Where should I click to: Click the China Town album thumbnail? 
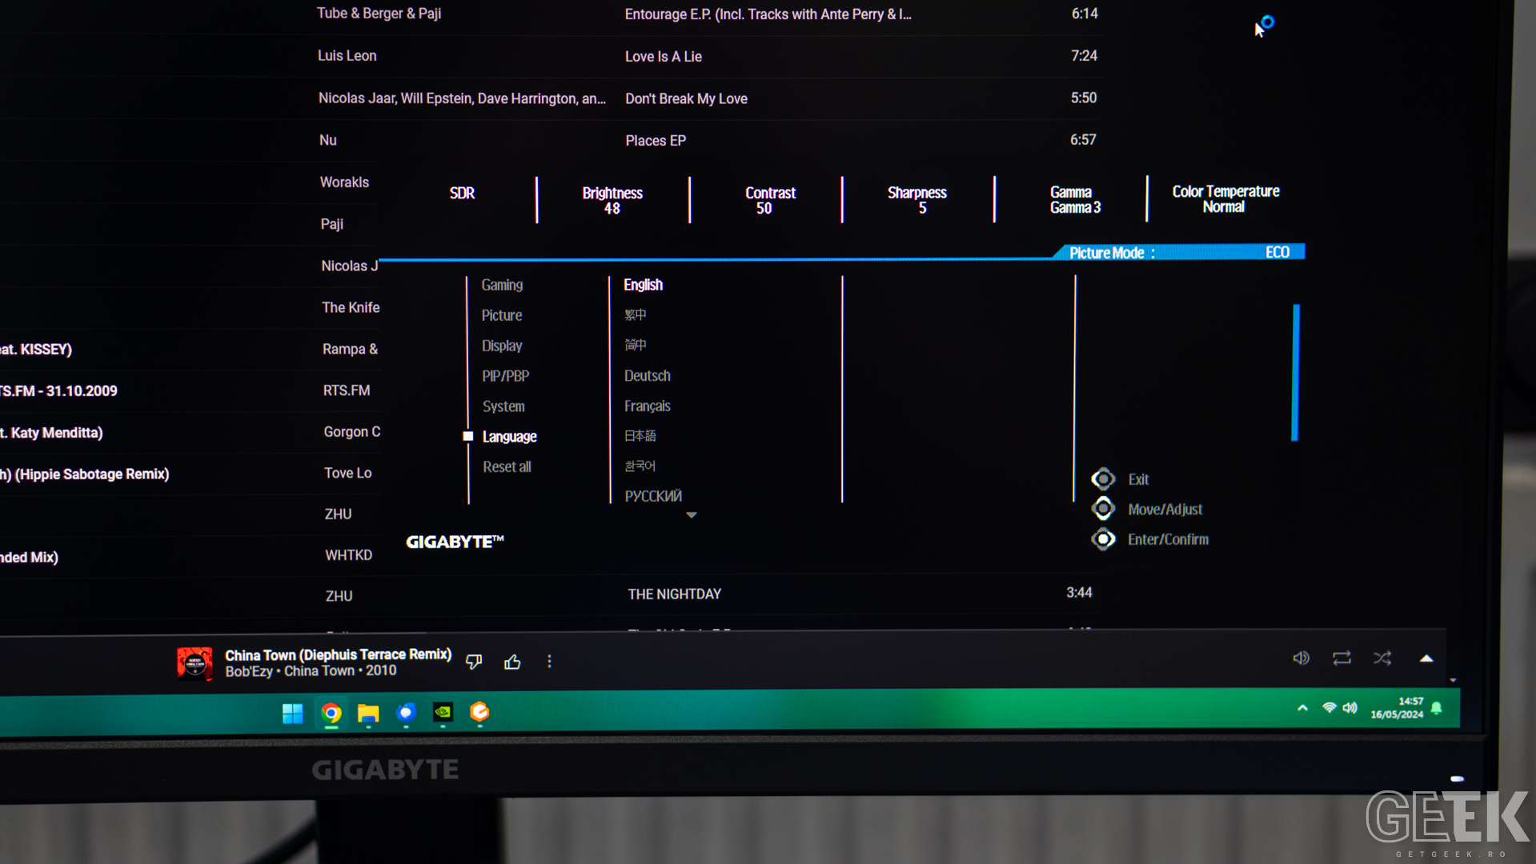[x=195, y=663]
